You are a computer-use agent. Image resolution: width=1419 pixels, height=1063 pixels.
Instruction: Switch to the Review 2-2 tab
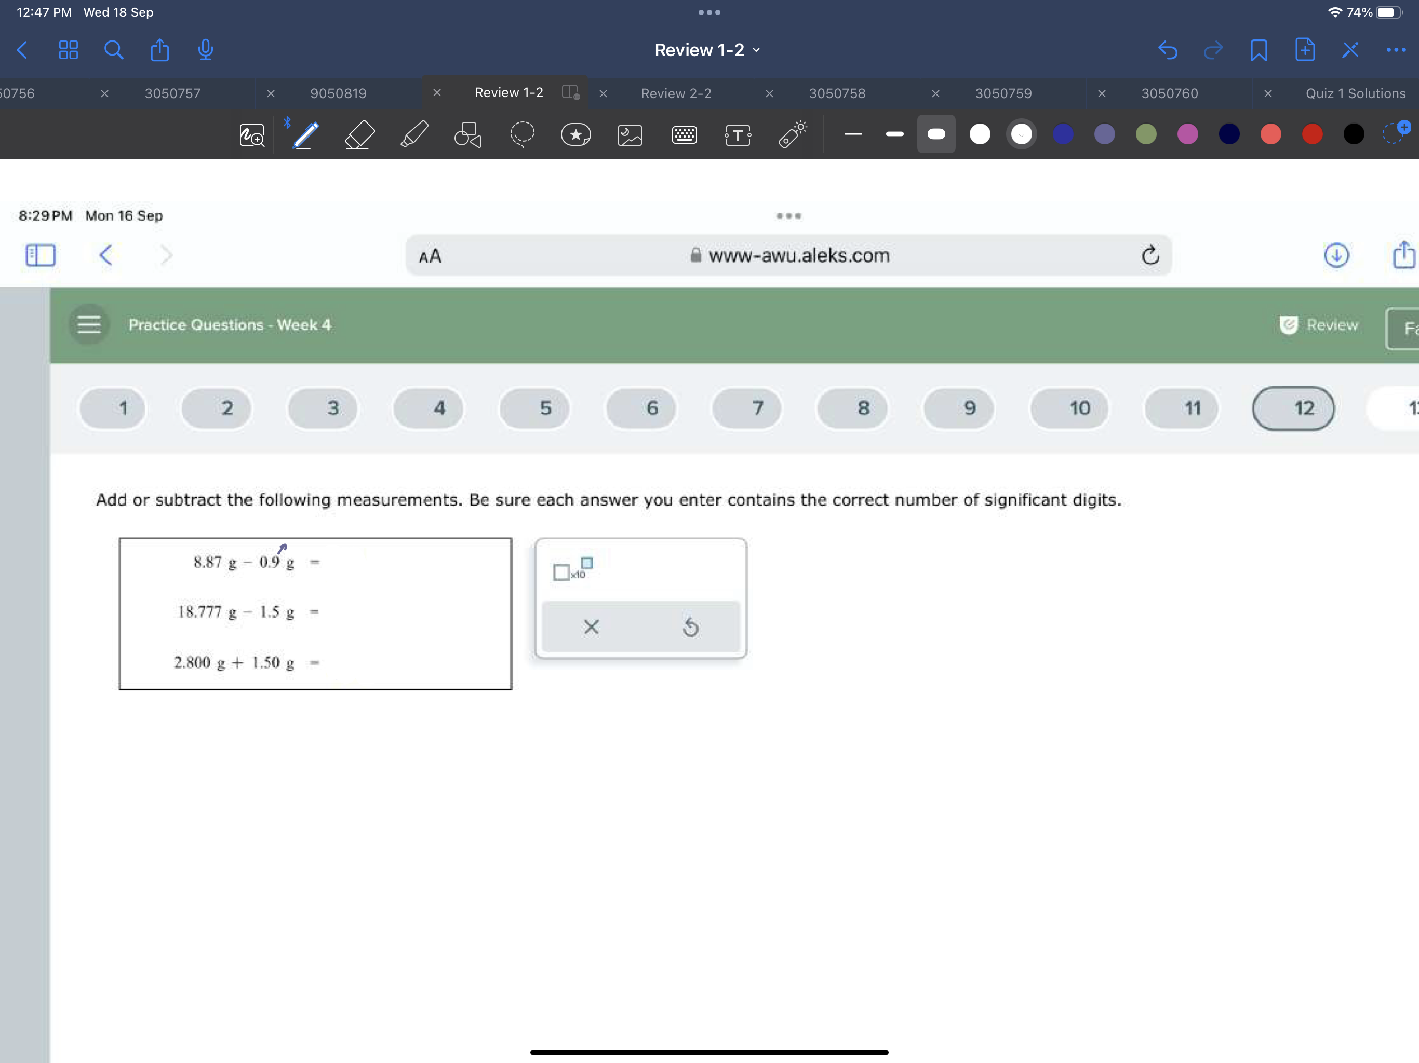pos(676,93)
